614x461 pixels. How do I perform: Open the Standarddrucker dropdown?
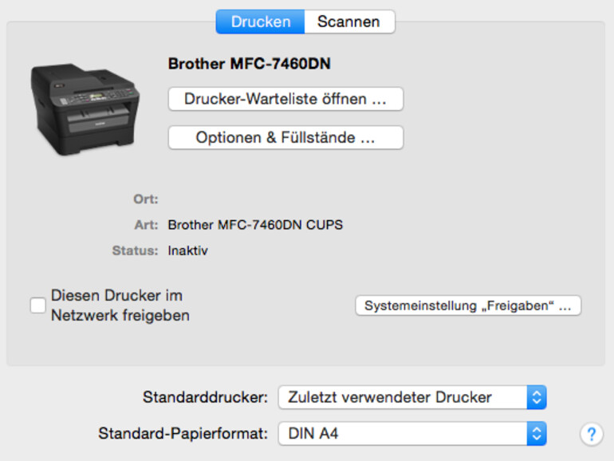click(411, 396)
